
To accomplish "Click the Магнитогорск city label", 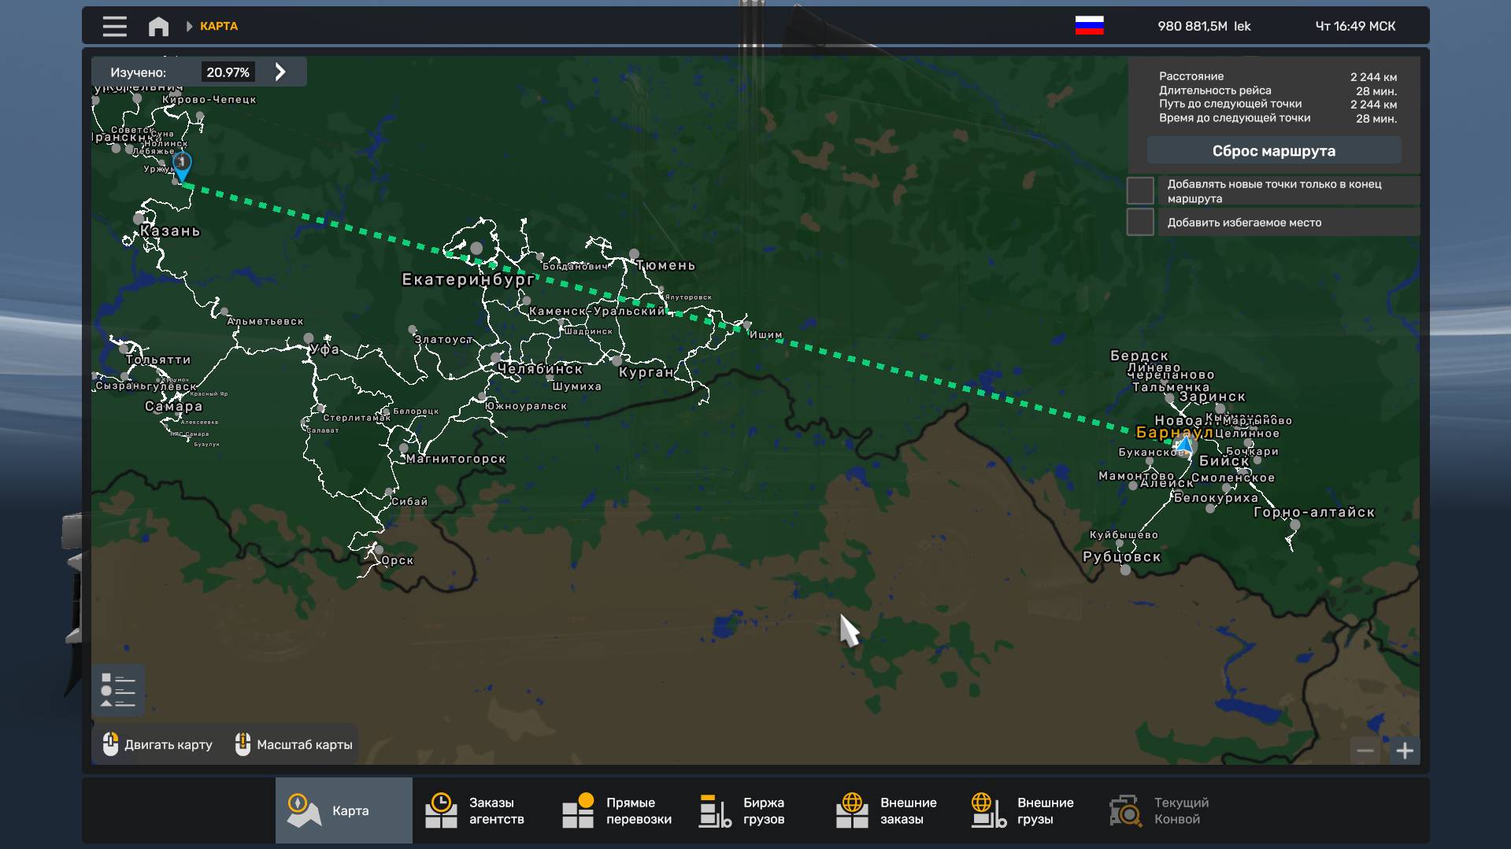I will point(456,459).
